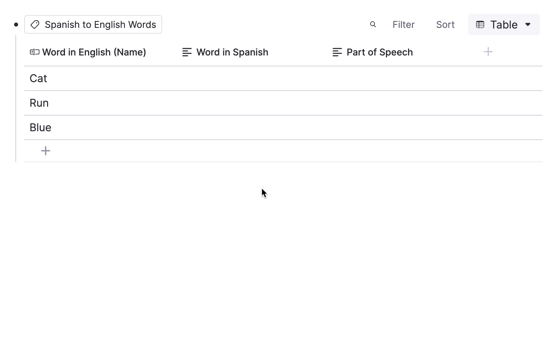Open the Word in English column header menu
This screenshot has width=558, height=354.
[94, 52]
